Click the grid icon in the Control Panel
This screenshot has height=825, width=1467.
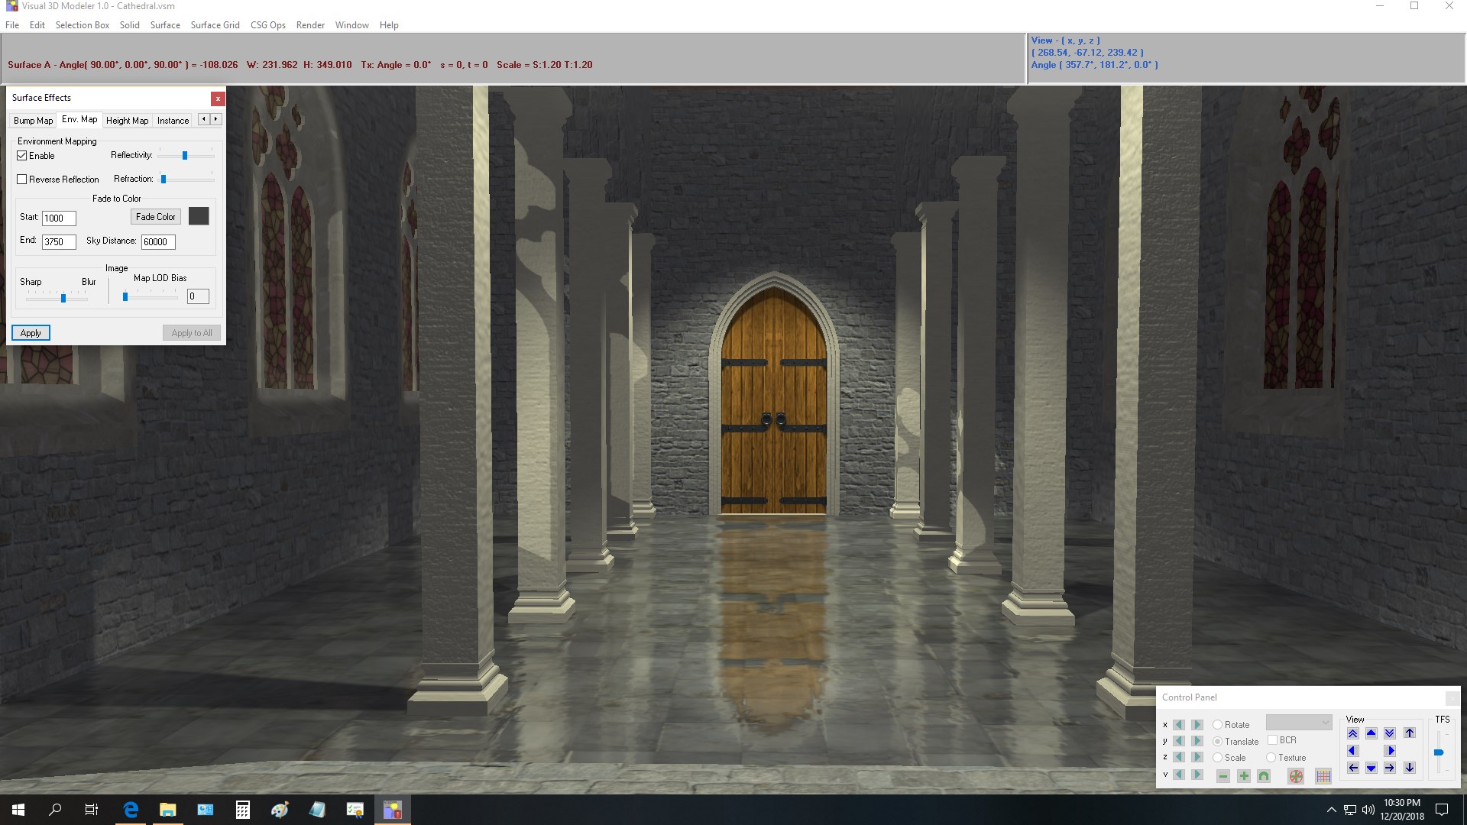pos(1323,778)
